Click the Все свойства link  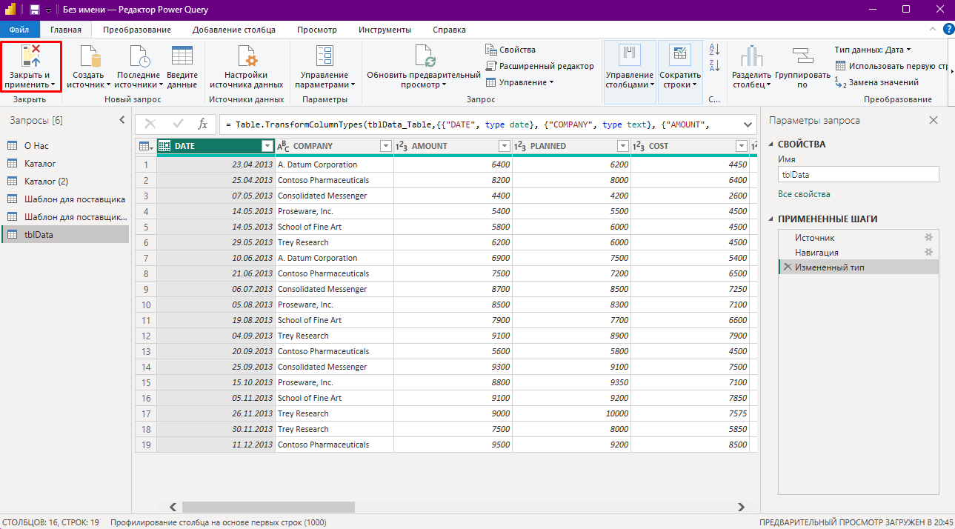(x=804, y=194)
